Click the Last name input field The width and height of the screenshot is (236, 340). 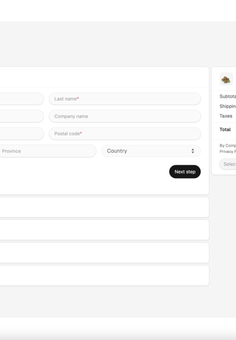125,99
